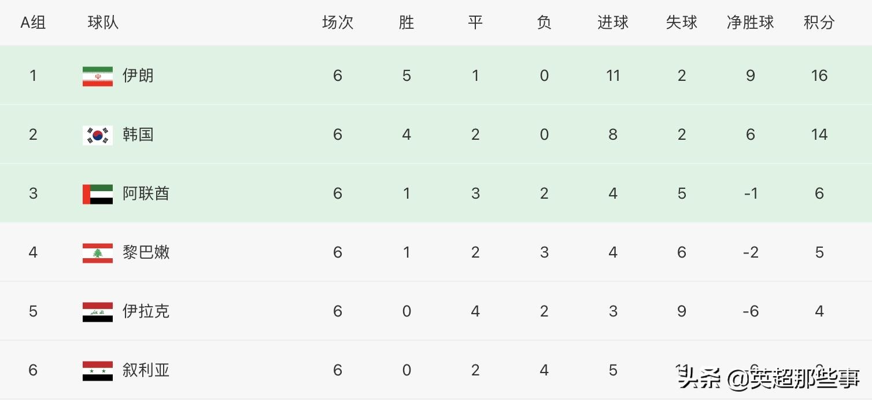The height and width of the screenshot is (402, 872).
Task: Click the 净胜球 column header
Action: tap(750, 23)
